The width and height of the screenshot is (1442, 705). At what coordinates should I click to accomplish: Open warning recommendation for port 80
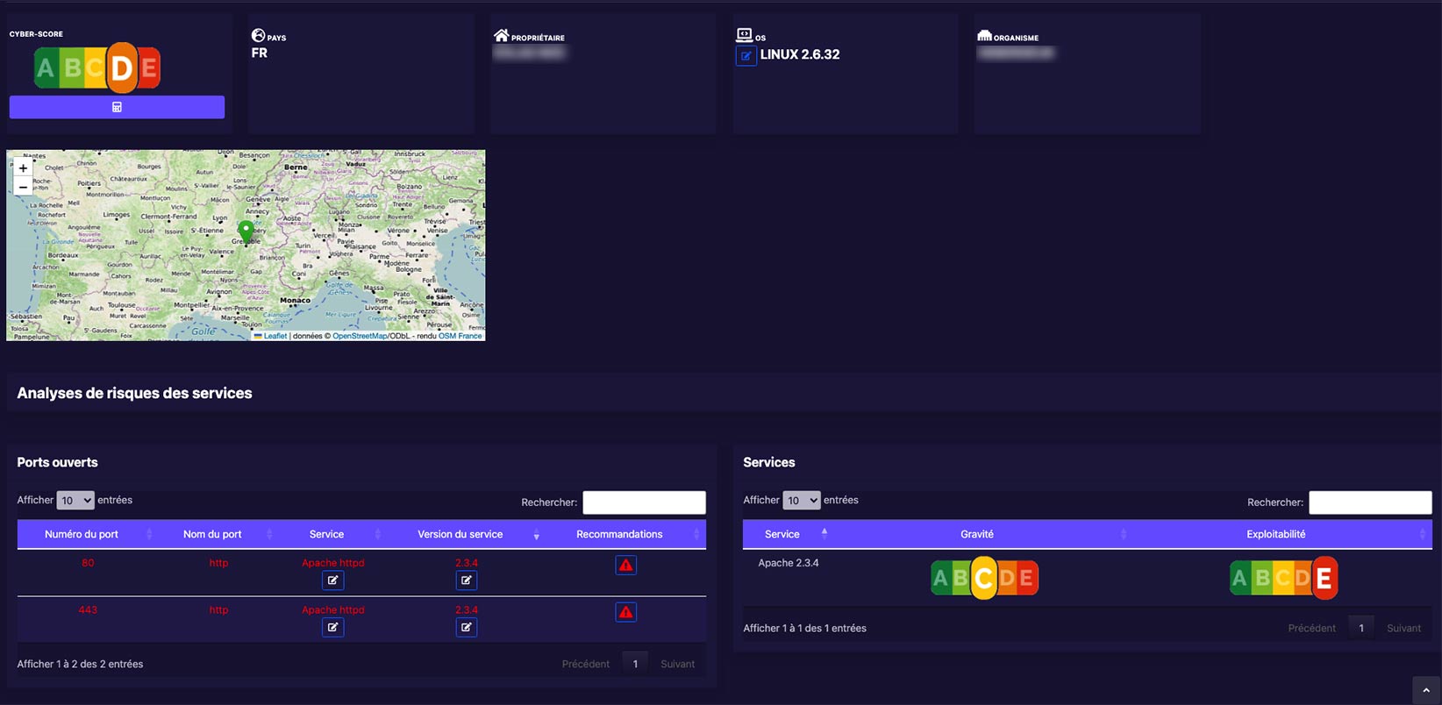coord(625,566)
